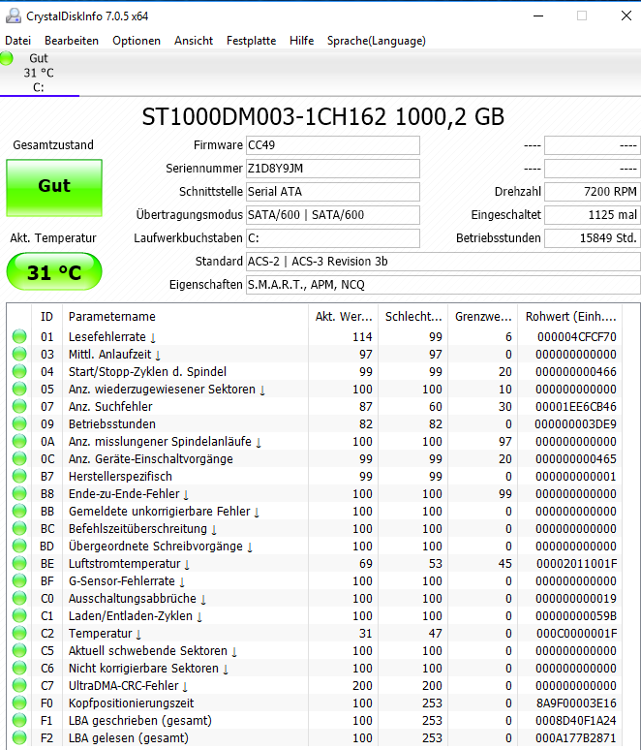
Task: Click the Rohwert (Einh.... column header
Action: coord(570,317)
